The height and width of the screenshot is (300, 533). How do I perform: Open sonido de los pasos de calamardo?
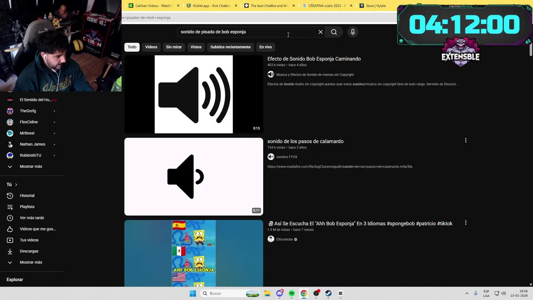(305, 141)
